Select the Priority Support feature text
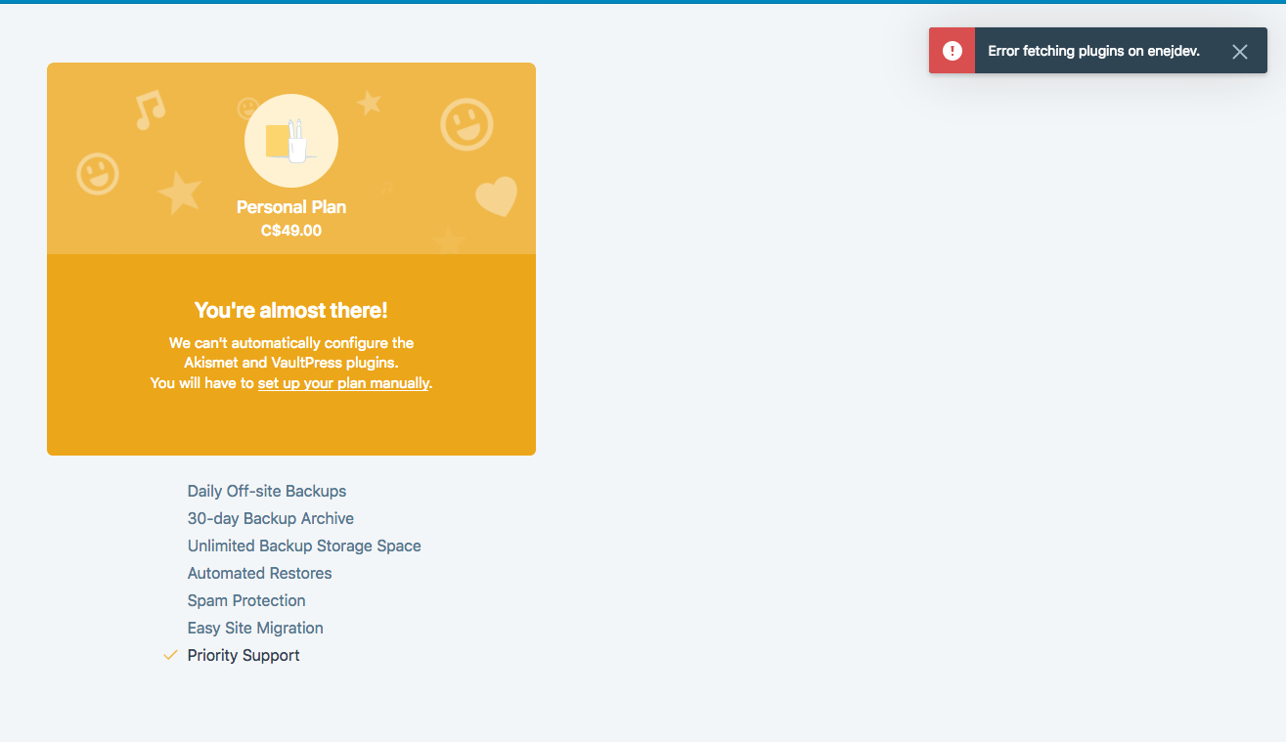The image size is (1286, 742). (x=244, y=655)
